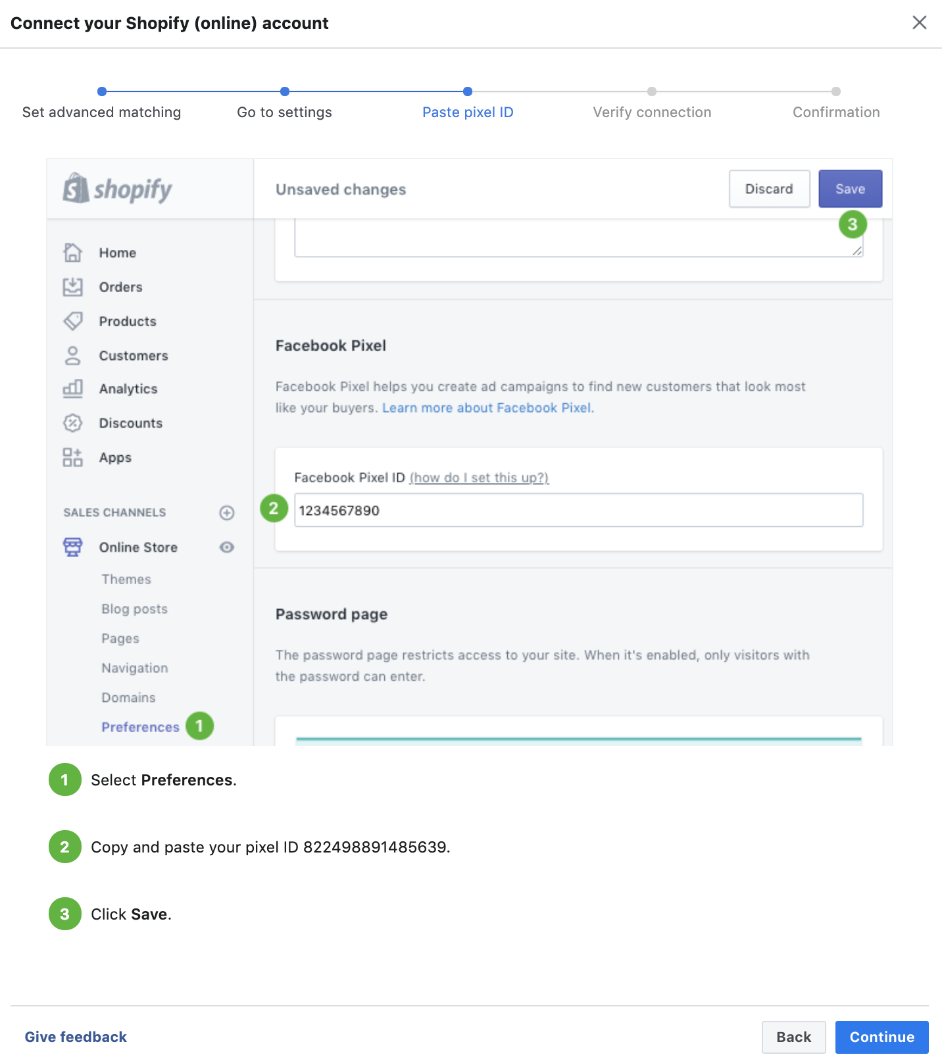942x1063 pixels.
Task: Select the Confirmation step
Action: pyautogui.click(x=836, y=112)
